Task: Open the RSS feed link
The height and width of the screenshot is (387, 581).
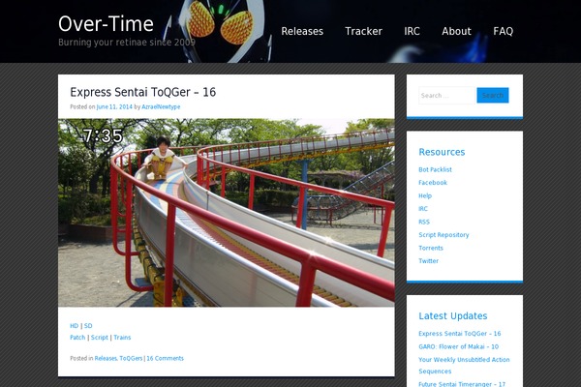Action: click(x=424, y=222)
